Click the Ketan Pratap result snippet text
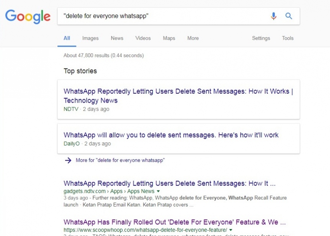The height and width of the screenshot is (236, 330). tap(175, 201)
